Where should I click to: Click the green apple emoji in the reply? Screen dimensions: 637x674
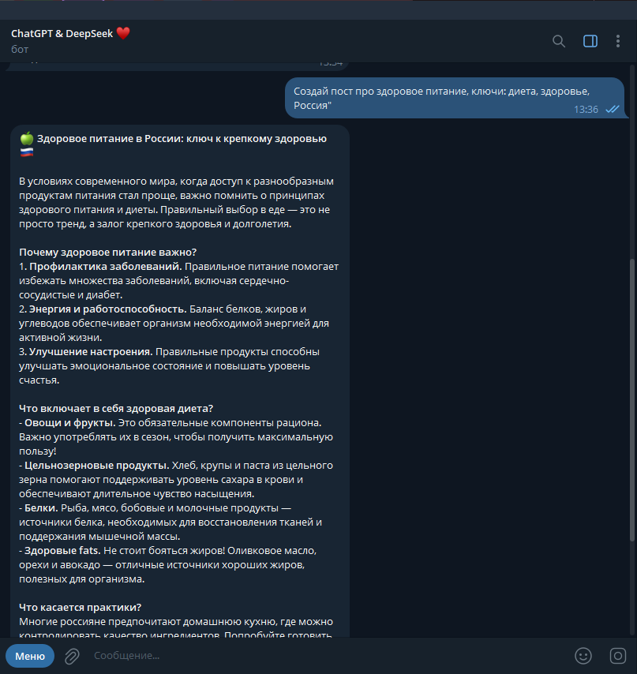(x=27, y=138)
